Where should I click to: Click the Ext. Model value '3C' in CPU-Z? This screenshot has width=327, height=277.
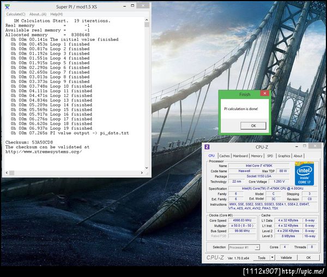pos(273,199)
